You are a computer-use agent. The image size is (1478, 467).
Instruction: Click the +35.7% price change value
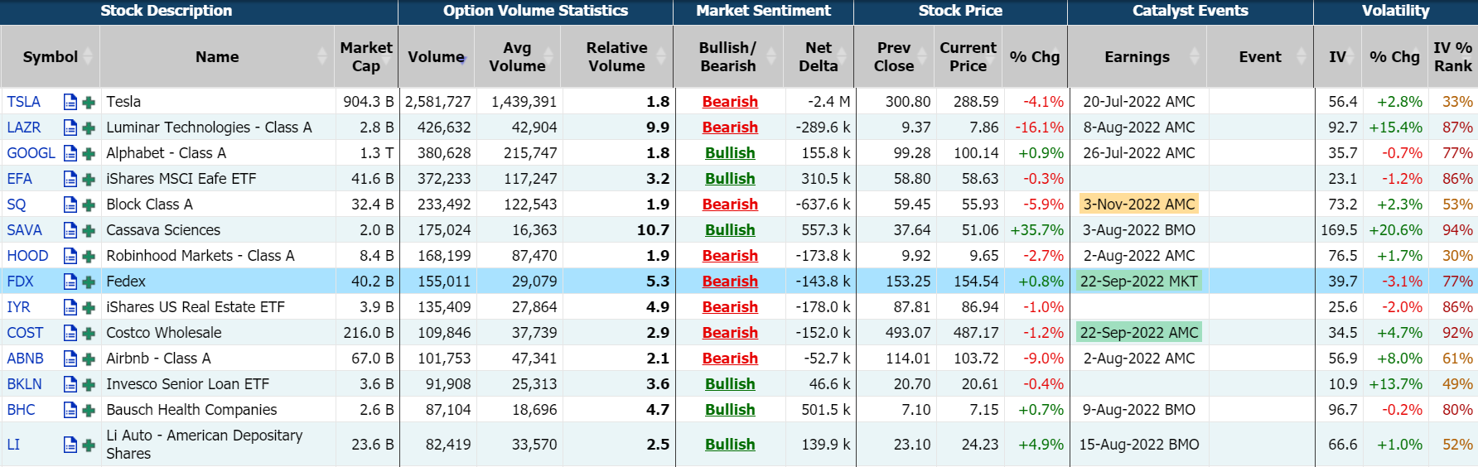(x=1036, y=230)
